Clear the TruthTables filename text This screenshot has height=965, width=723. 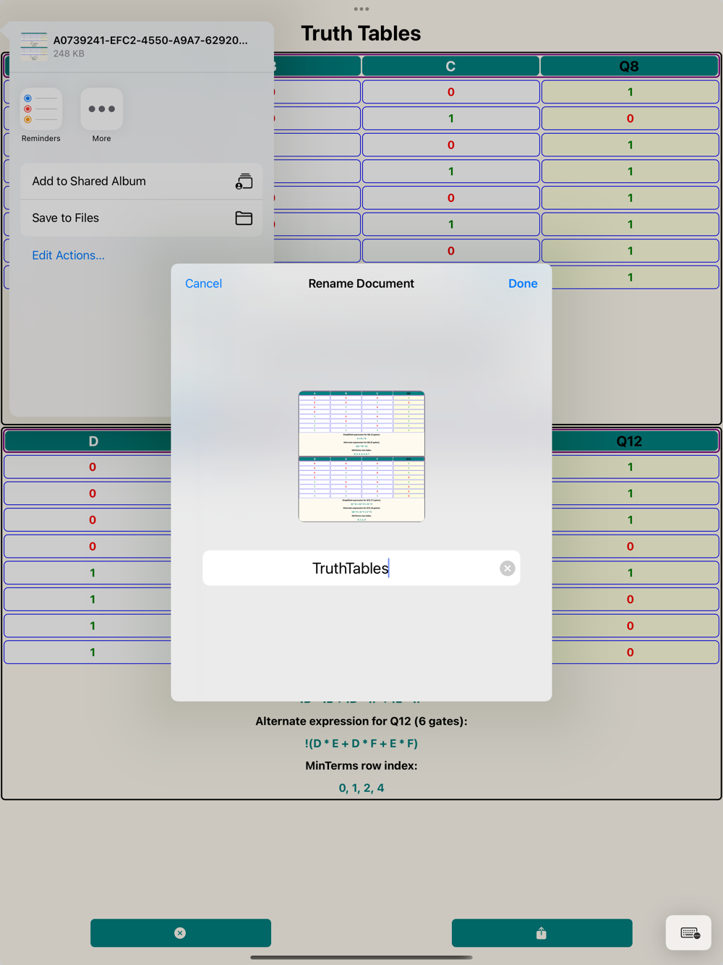point(508,569)
